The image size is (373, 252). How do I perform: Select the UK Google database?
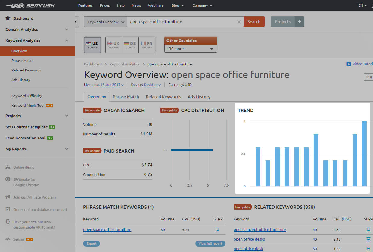pos(114,45)
